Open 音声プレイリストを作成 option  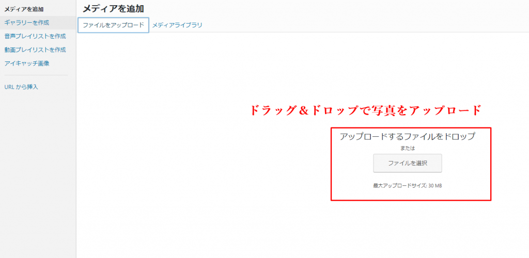[35, 36]
